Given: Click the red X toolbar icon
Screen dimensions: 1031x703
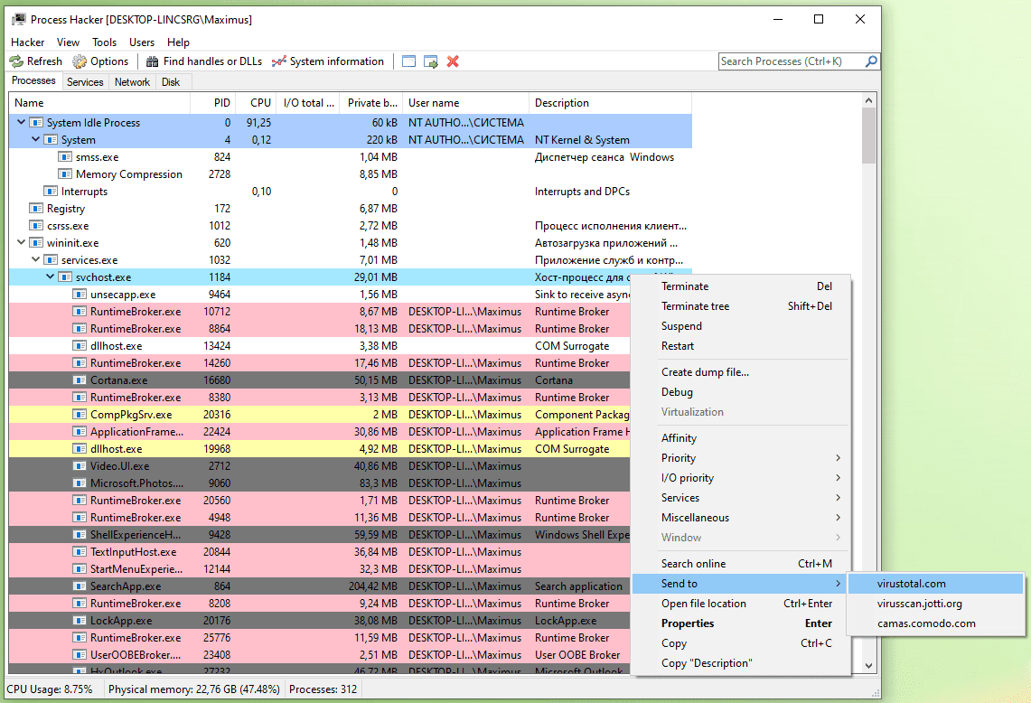Looking at the screenshot, I should pos(453,61).
